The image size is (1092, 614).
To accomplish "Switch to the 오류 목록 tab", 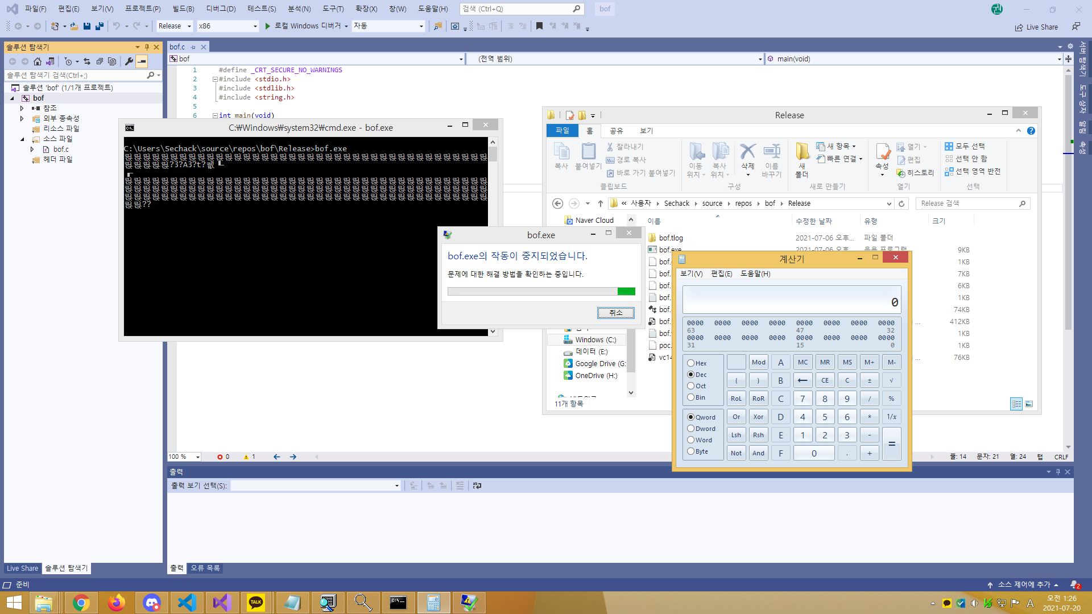I will click(205, 568).
